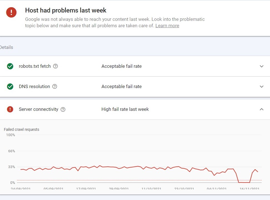Expand the DNS resolution row chevron
Screen dimensions: 270x200
tap(262, 86)
